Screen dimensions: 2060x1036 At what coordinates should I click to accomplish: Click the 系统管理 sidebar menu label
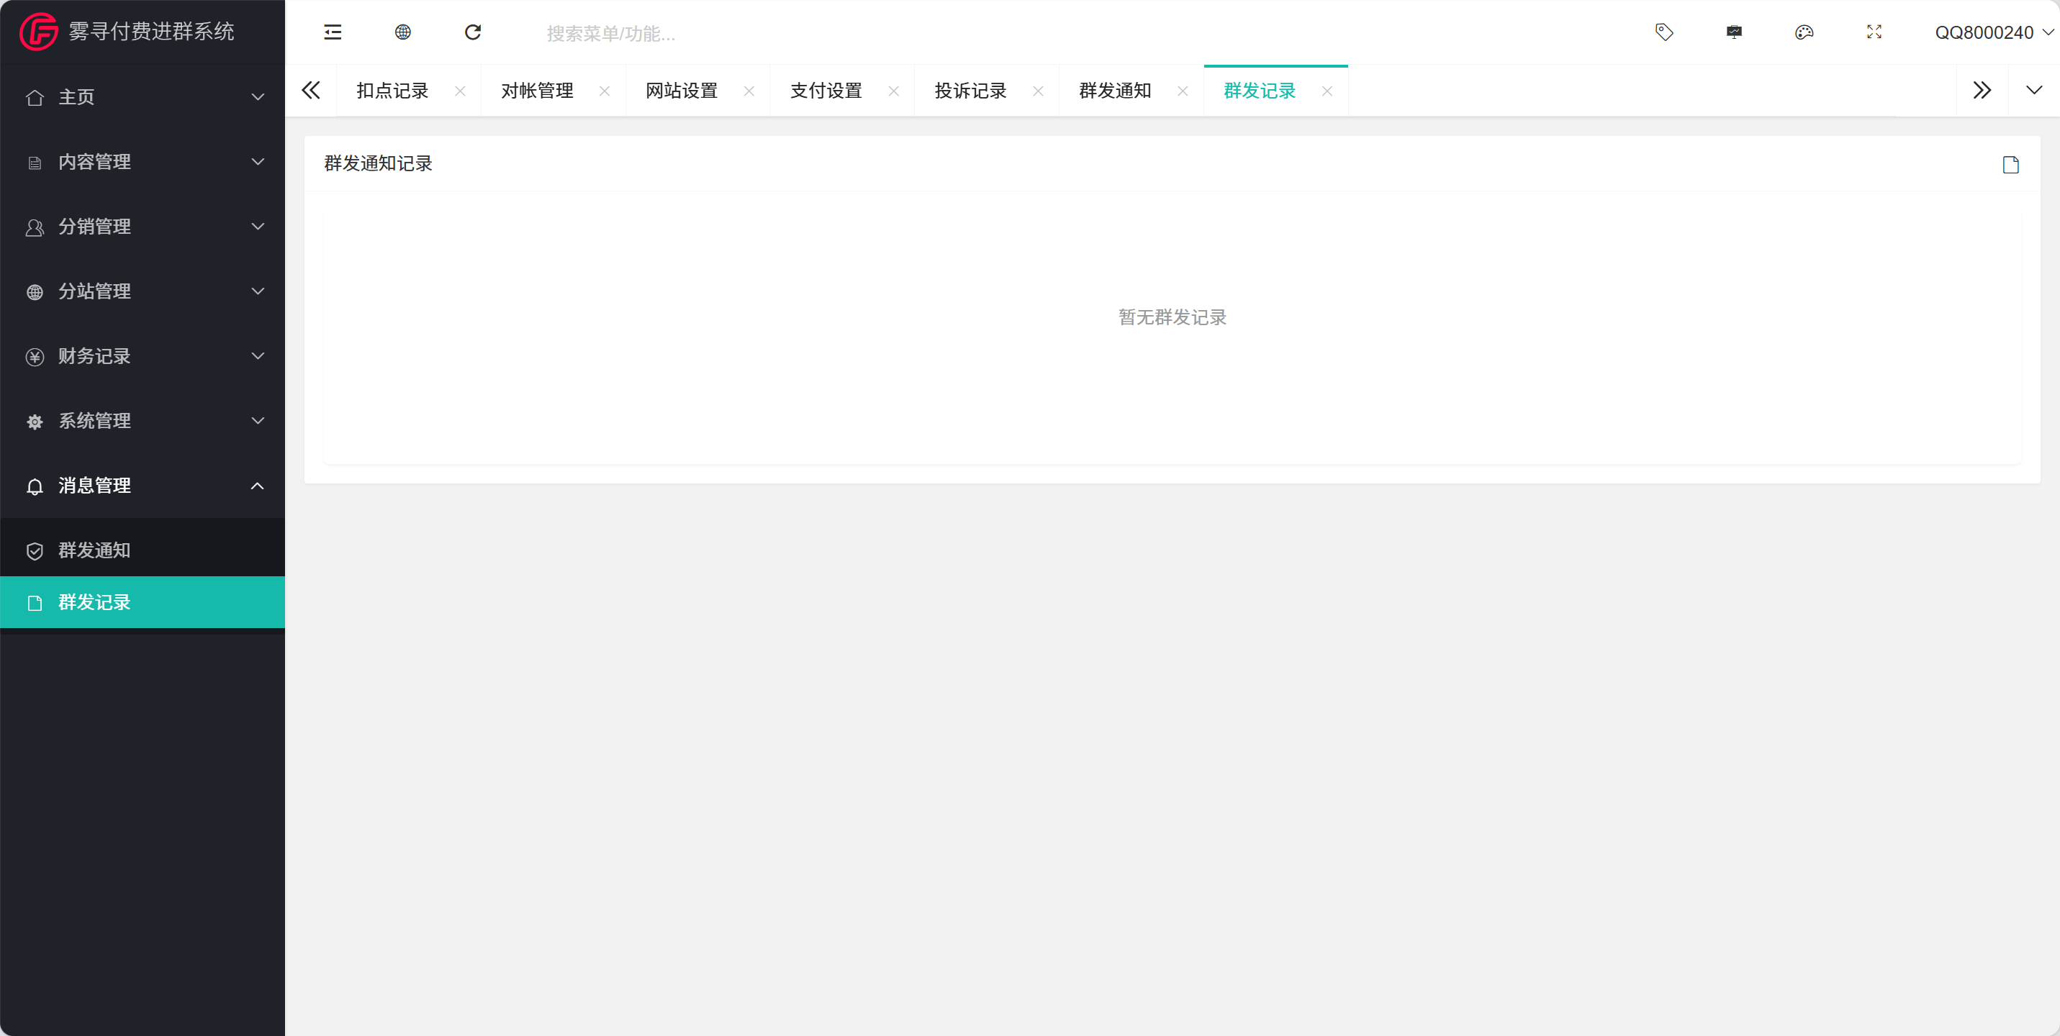(x=94, y=422)
